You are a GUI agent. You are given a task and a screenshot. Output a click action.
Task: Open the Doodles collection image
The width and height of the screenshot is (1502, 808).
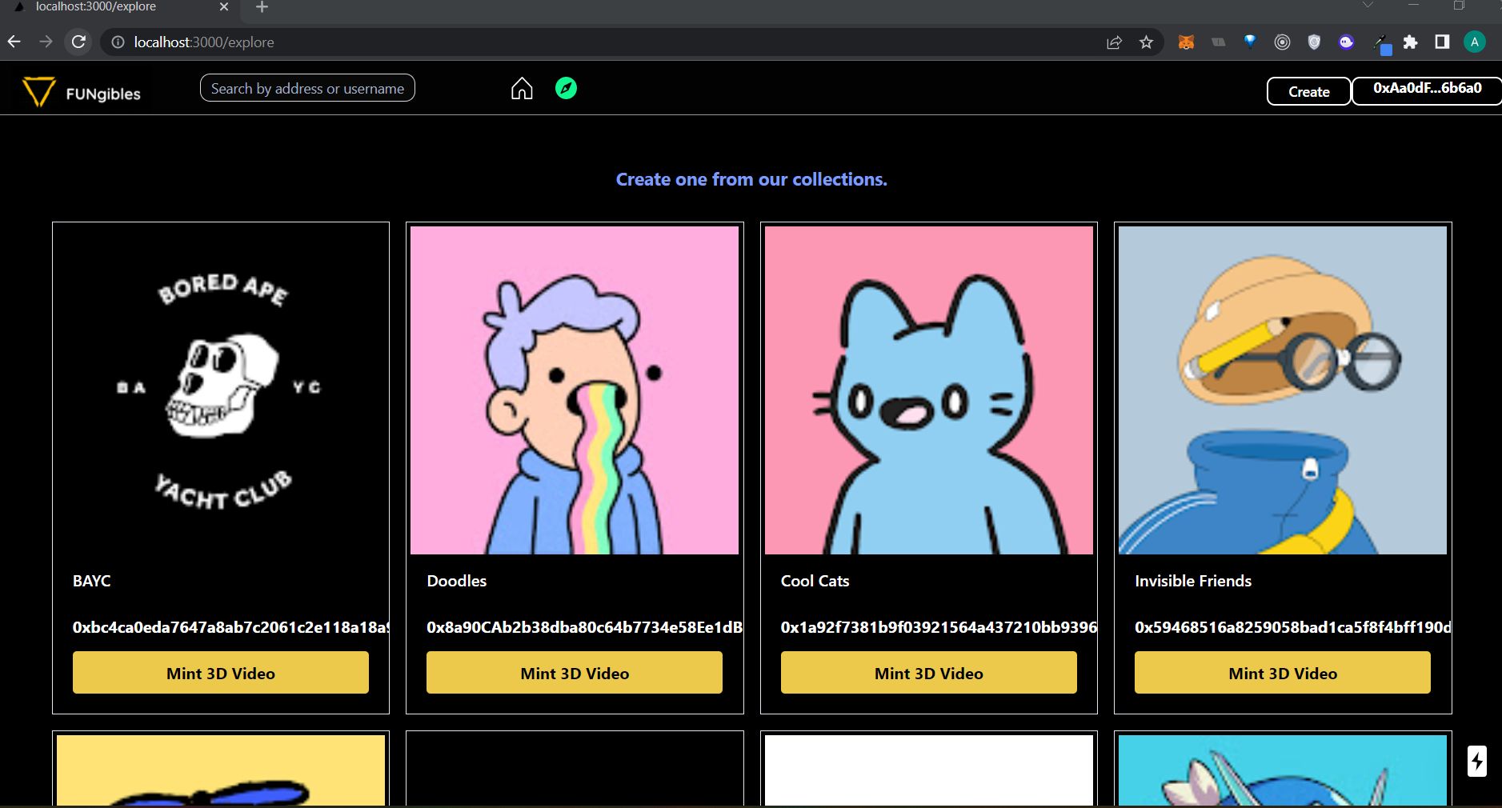point(575,390)
